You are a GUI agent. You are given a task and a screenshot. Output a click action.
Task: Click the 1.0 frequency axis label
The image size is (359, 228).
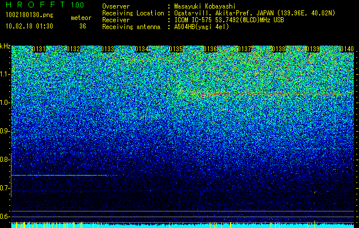point(5,103)
